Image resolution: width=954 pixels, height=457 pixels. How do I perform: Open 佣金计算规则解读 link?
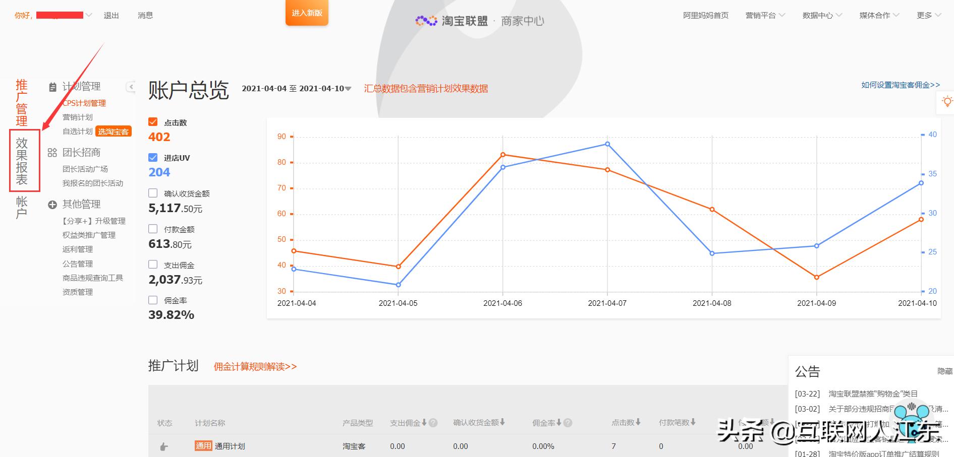[x=255, y=366]
